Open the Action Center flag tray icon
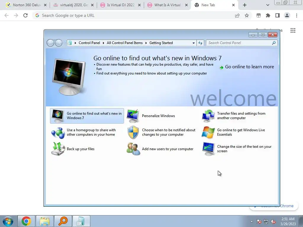Screen dimensions: 303x227 [x=259, y=222]
